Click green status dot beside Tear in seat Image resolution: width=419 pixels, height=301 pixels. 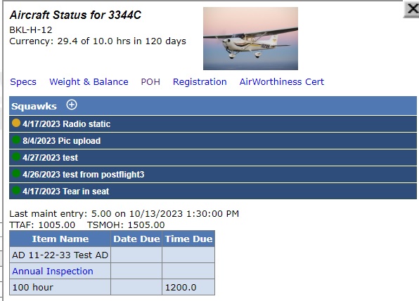(16, 190)
